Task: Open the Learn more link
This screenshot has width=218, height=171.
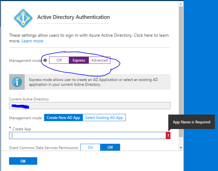Action: click(x=32, y=41)
